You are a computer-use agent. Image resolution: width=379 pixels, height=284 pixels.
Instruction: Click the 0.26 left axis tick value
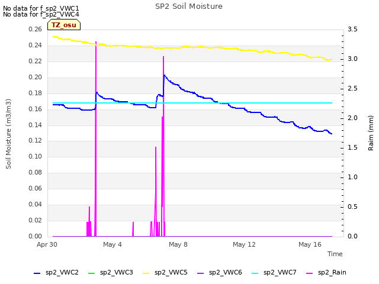click(36, 29)
